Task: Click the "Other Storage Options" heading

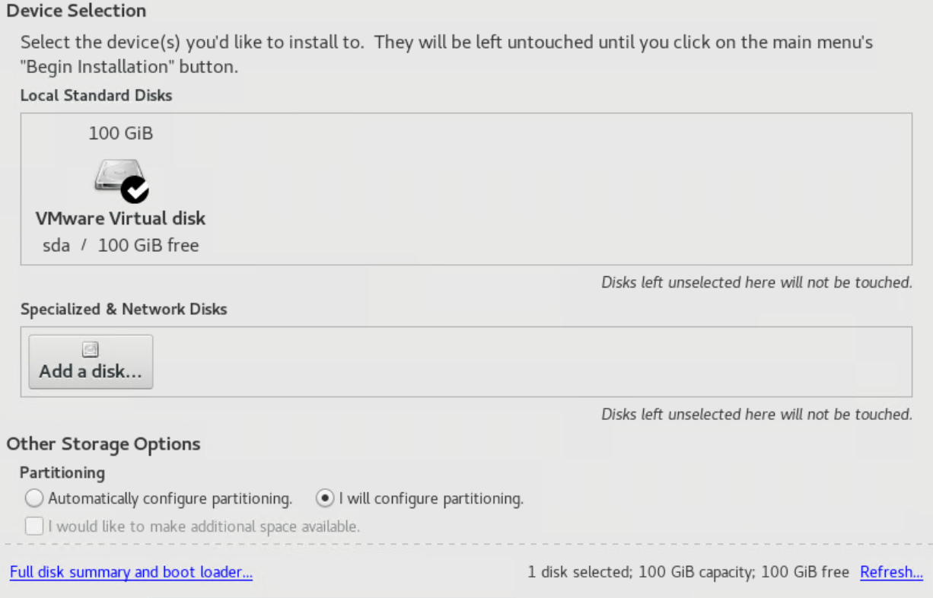Action: pyautogui.click(x=103, y=444)
